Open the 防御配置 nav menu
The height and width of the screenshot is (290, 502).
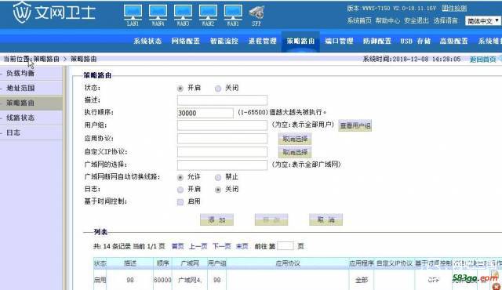click(x=376, y=41)
